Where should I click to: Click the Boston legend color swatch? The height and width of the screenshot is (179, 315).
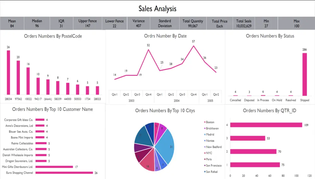pos(205,122)
